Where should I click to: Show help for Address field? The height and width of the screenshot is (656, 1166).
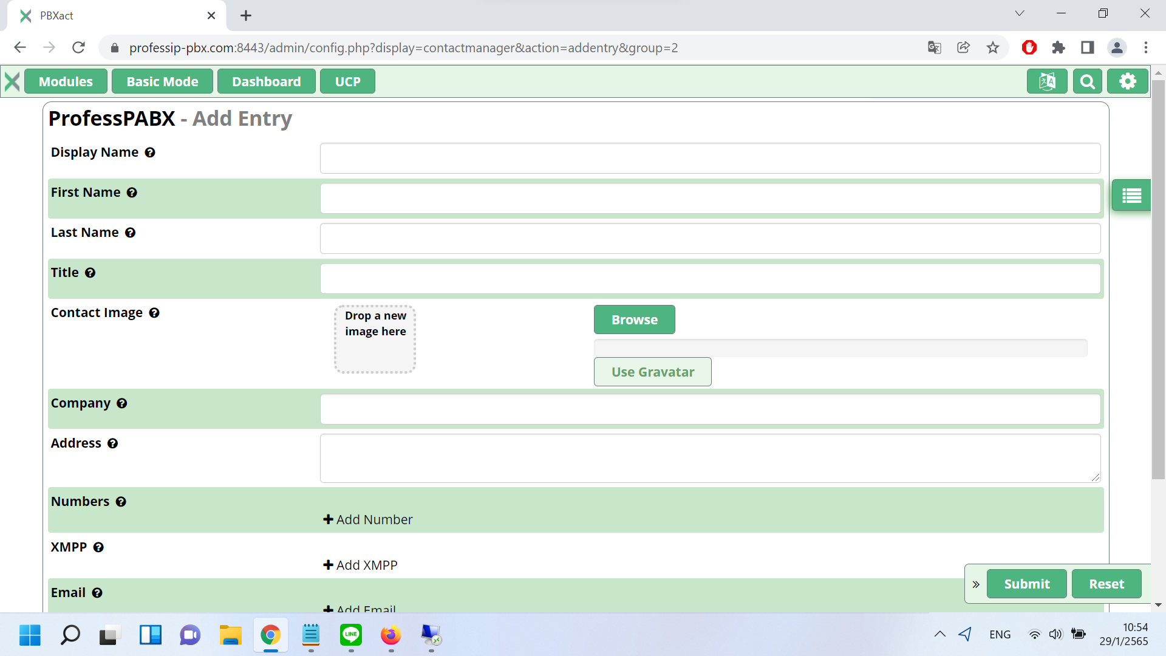coord(112,443)
